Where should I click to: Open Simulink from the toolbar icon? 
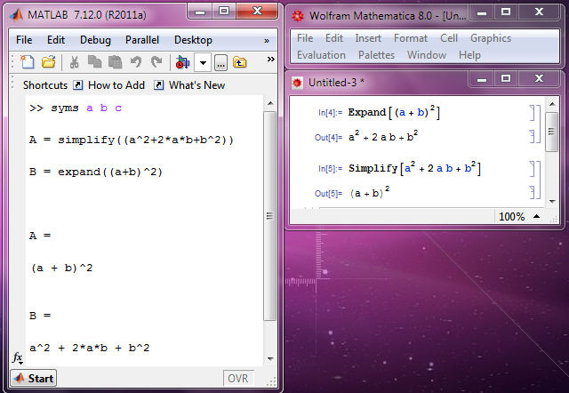coord(182,62)
